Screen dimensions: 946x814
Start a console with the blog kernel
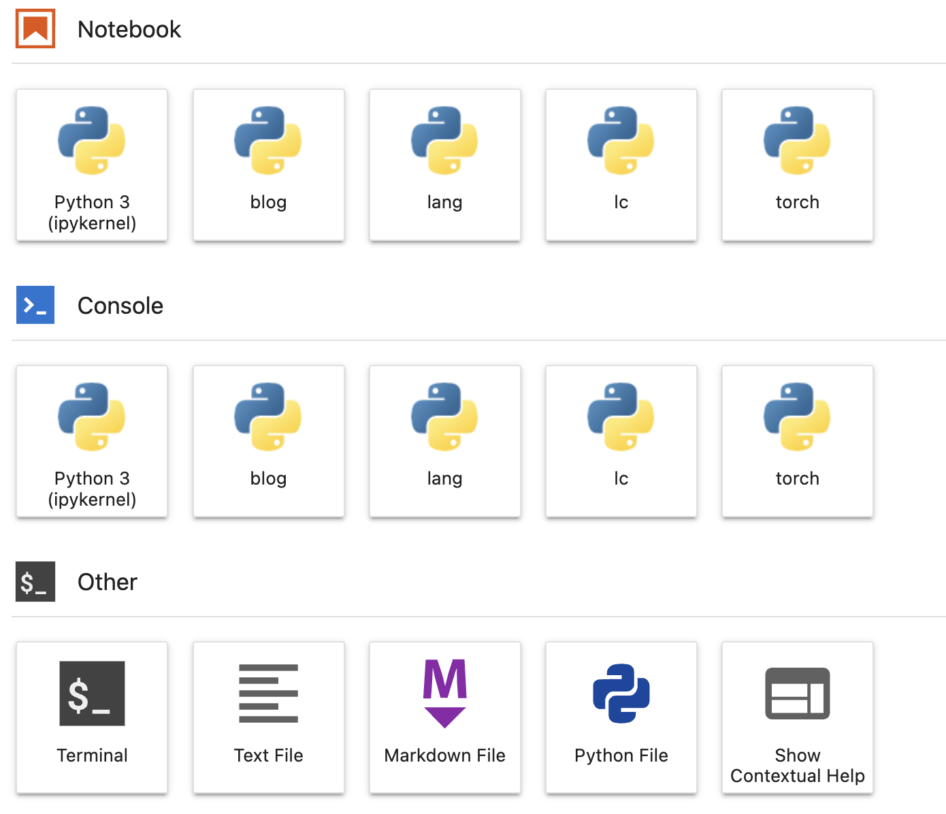click(x=268, y=441)
